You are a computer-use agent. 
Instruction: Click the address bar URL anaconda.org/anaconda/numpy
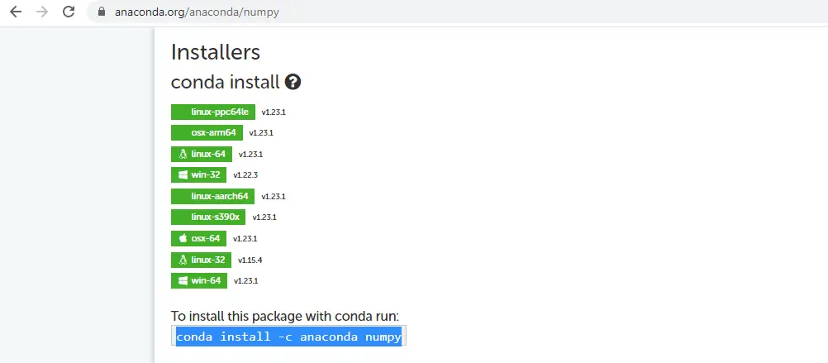tap(197, 12)
